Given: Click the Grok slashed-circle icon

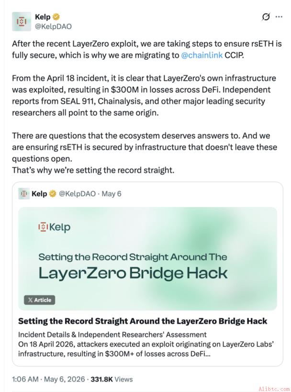Looking at the screenshot, I should click(x=266, y=17).
